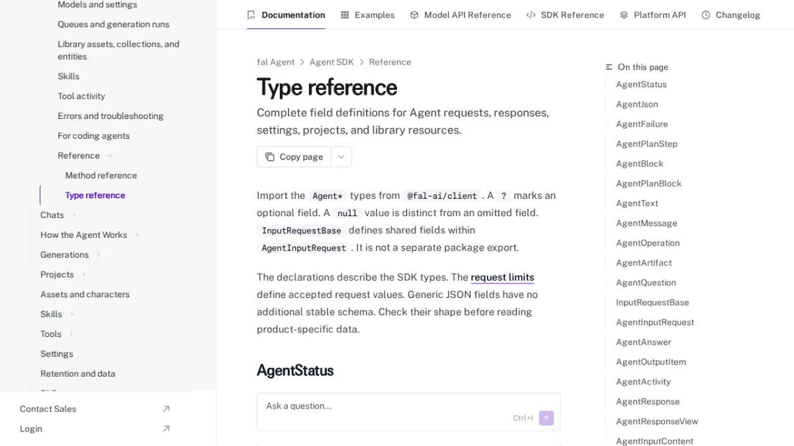Click the send arrow in Ask a question box
Screen dimensions: 794x446
pos(547,418)
